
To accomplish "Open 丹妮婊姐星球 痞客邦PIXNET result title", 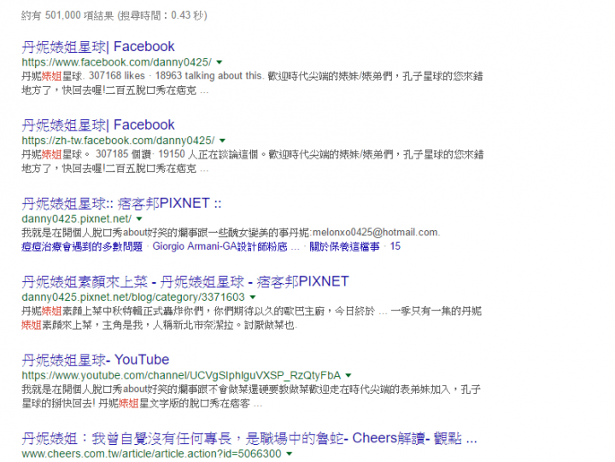I will point(121,203).
